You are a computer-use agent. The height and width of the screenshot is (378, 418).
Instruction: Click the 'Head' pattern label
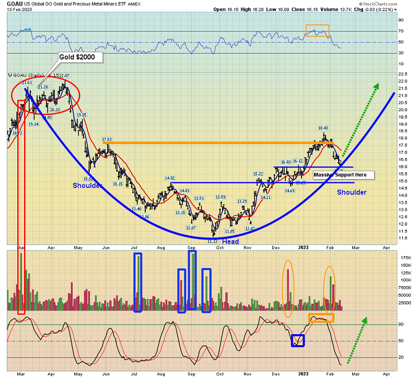pos(230,242)
